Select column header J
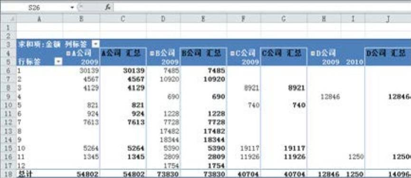The width and height of the screenshot is (411, 178). [388, 19]
